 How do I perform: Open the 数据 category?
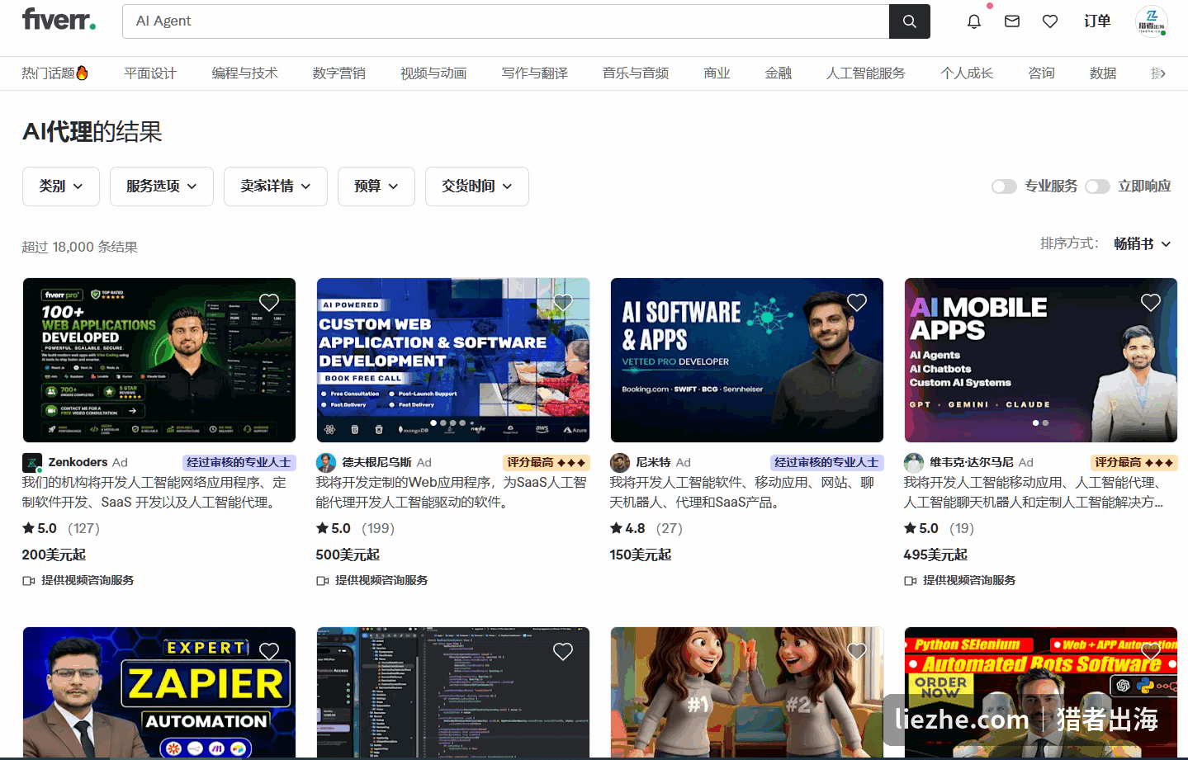(1103, 73)
